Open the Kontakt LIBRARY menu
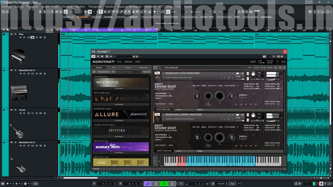 pos(128,62)
